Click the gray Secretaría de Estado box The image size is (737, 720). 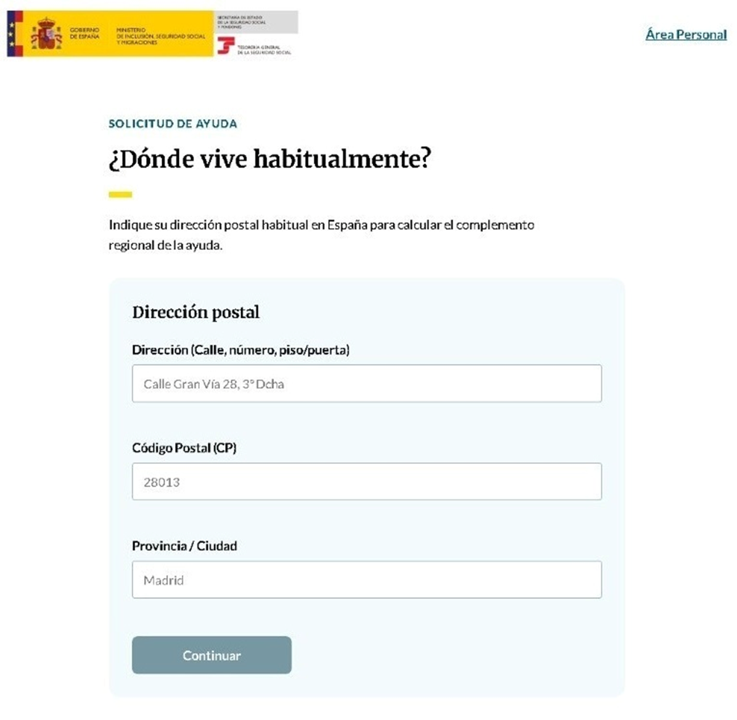coord(256,22)
